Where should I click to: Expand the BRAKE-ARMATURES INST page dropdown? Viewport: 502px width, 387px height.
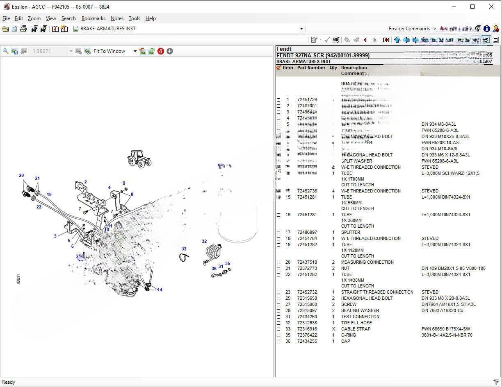[301, 29]
